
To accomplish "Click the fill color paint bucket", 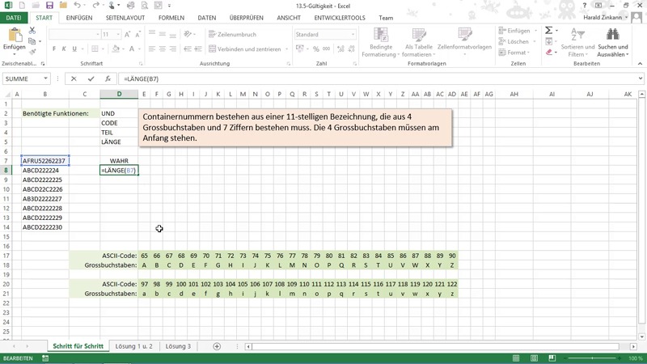I will (116, 49).
